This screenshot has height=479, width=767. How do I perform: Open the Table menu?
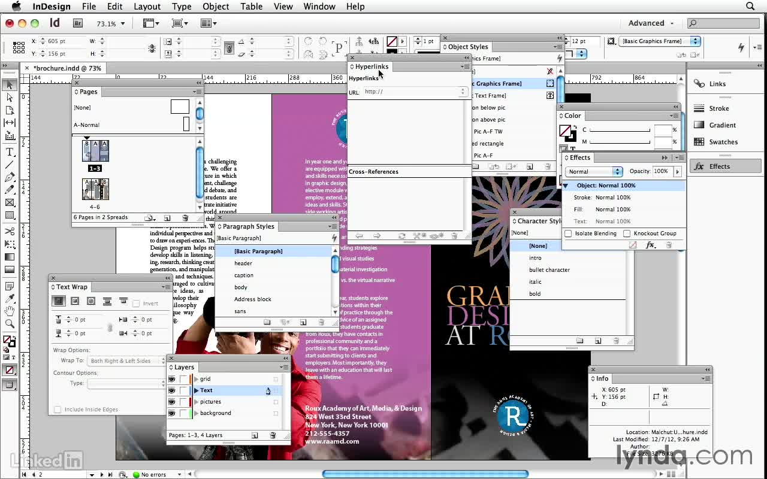pos(251,7)
